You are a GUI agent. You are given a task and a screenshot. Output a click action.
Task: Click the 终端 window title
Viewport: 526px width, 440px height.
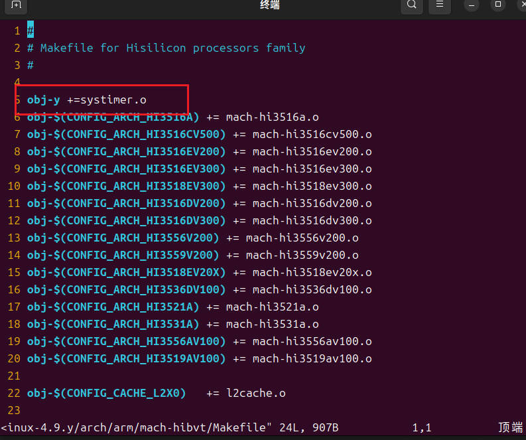[x=270, y=5]
